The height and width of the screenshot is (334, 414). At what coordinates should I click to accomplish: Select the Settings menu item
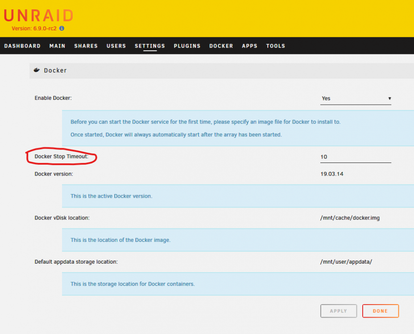coord(150,46)
